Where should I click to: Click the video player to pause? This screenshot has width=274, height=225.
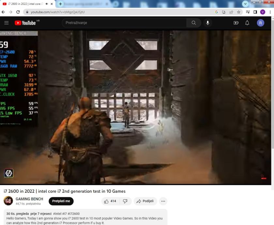pos(135,107)
